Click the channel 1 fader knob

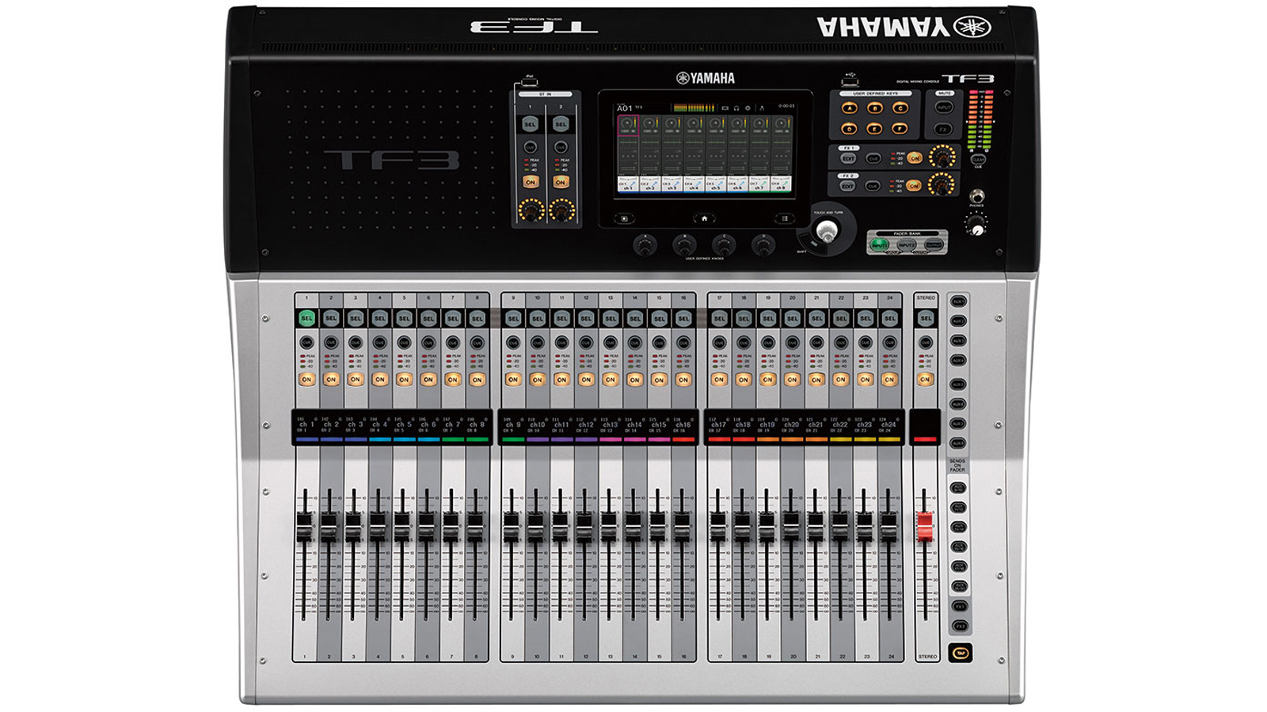[304, 527]
